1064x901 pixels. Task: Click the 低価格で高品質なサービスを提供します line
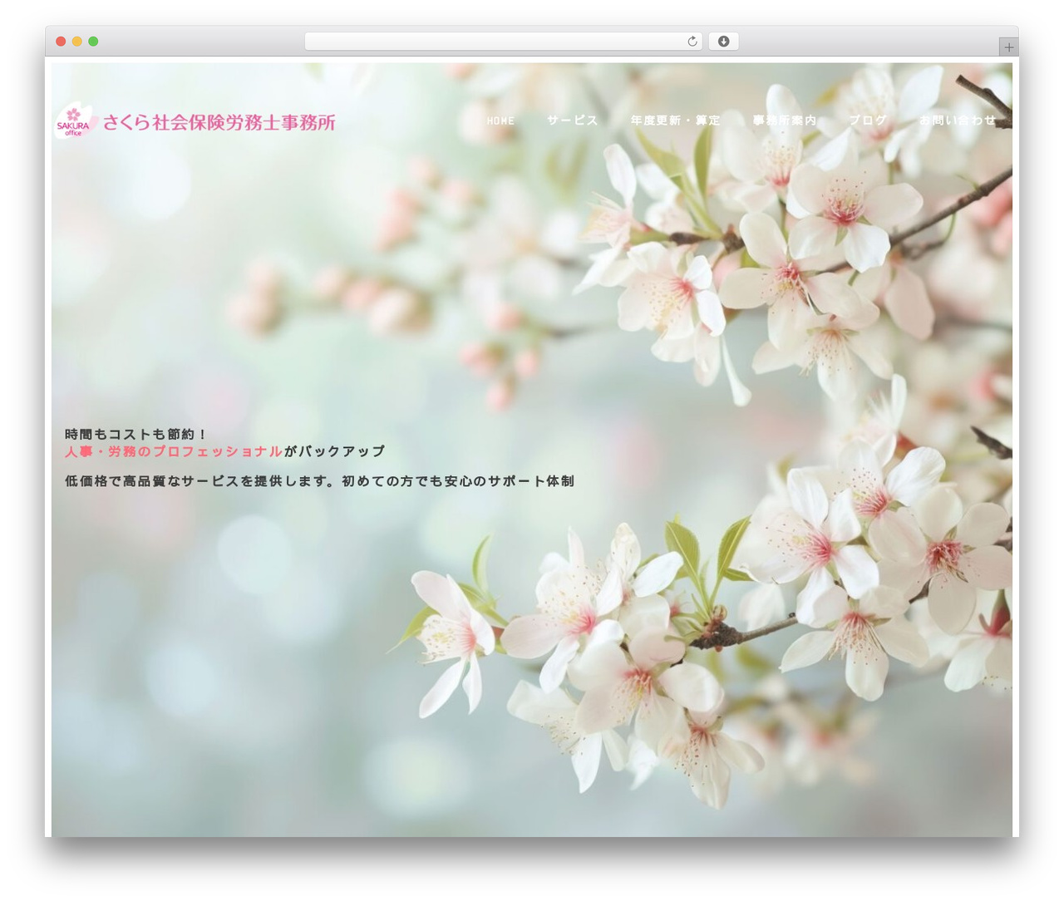coord(319,481)
